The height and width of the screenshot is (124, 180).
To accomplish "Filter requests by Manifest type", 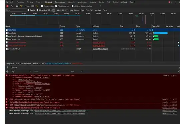I will 98,10.
